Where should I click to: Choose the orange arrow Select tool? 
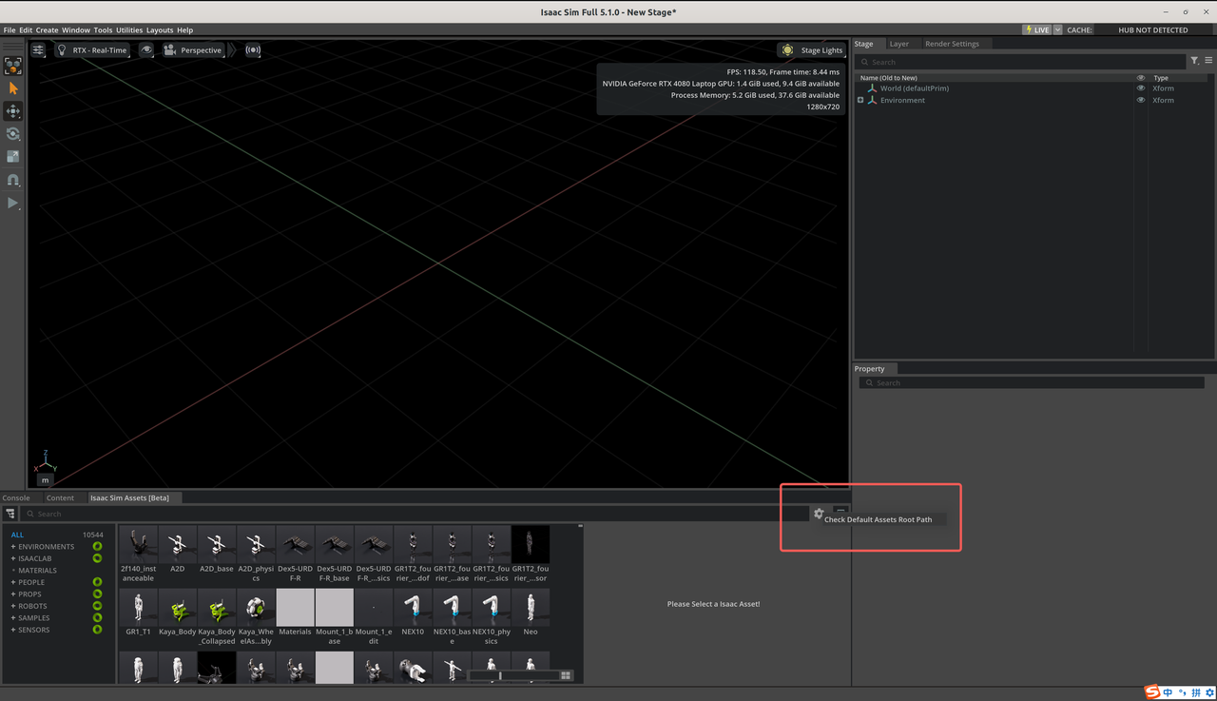click(13, 88)
